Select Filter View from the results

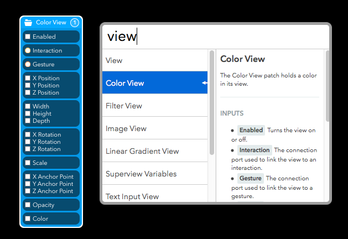click(x=155, y=106)
